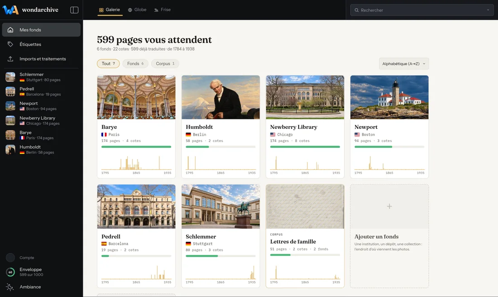Open the Newport lighthouse card image
Viewport: 498px width, 297px height.
pos(389,97)
